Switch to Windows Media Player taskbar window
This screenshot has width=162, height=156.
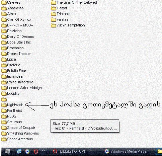[126, 151]
